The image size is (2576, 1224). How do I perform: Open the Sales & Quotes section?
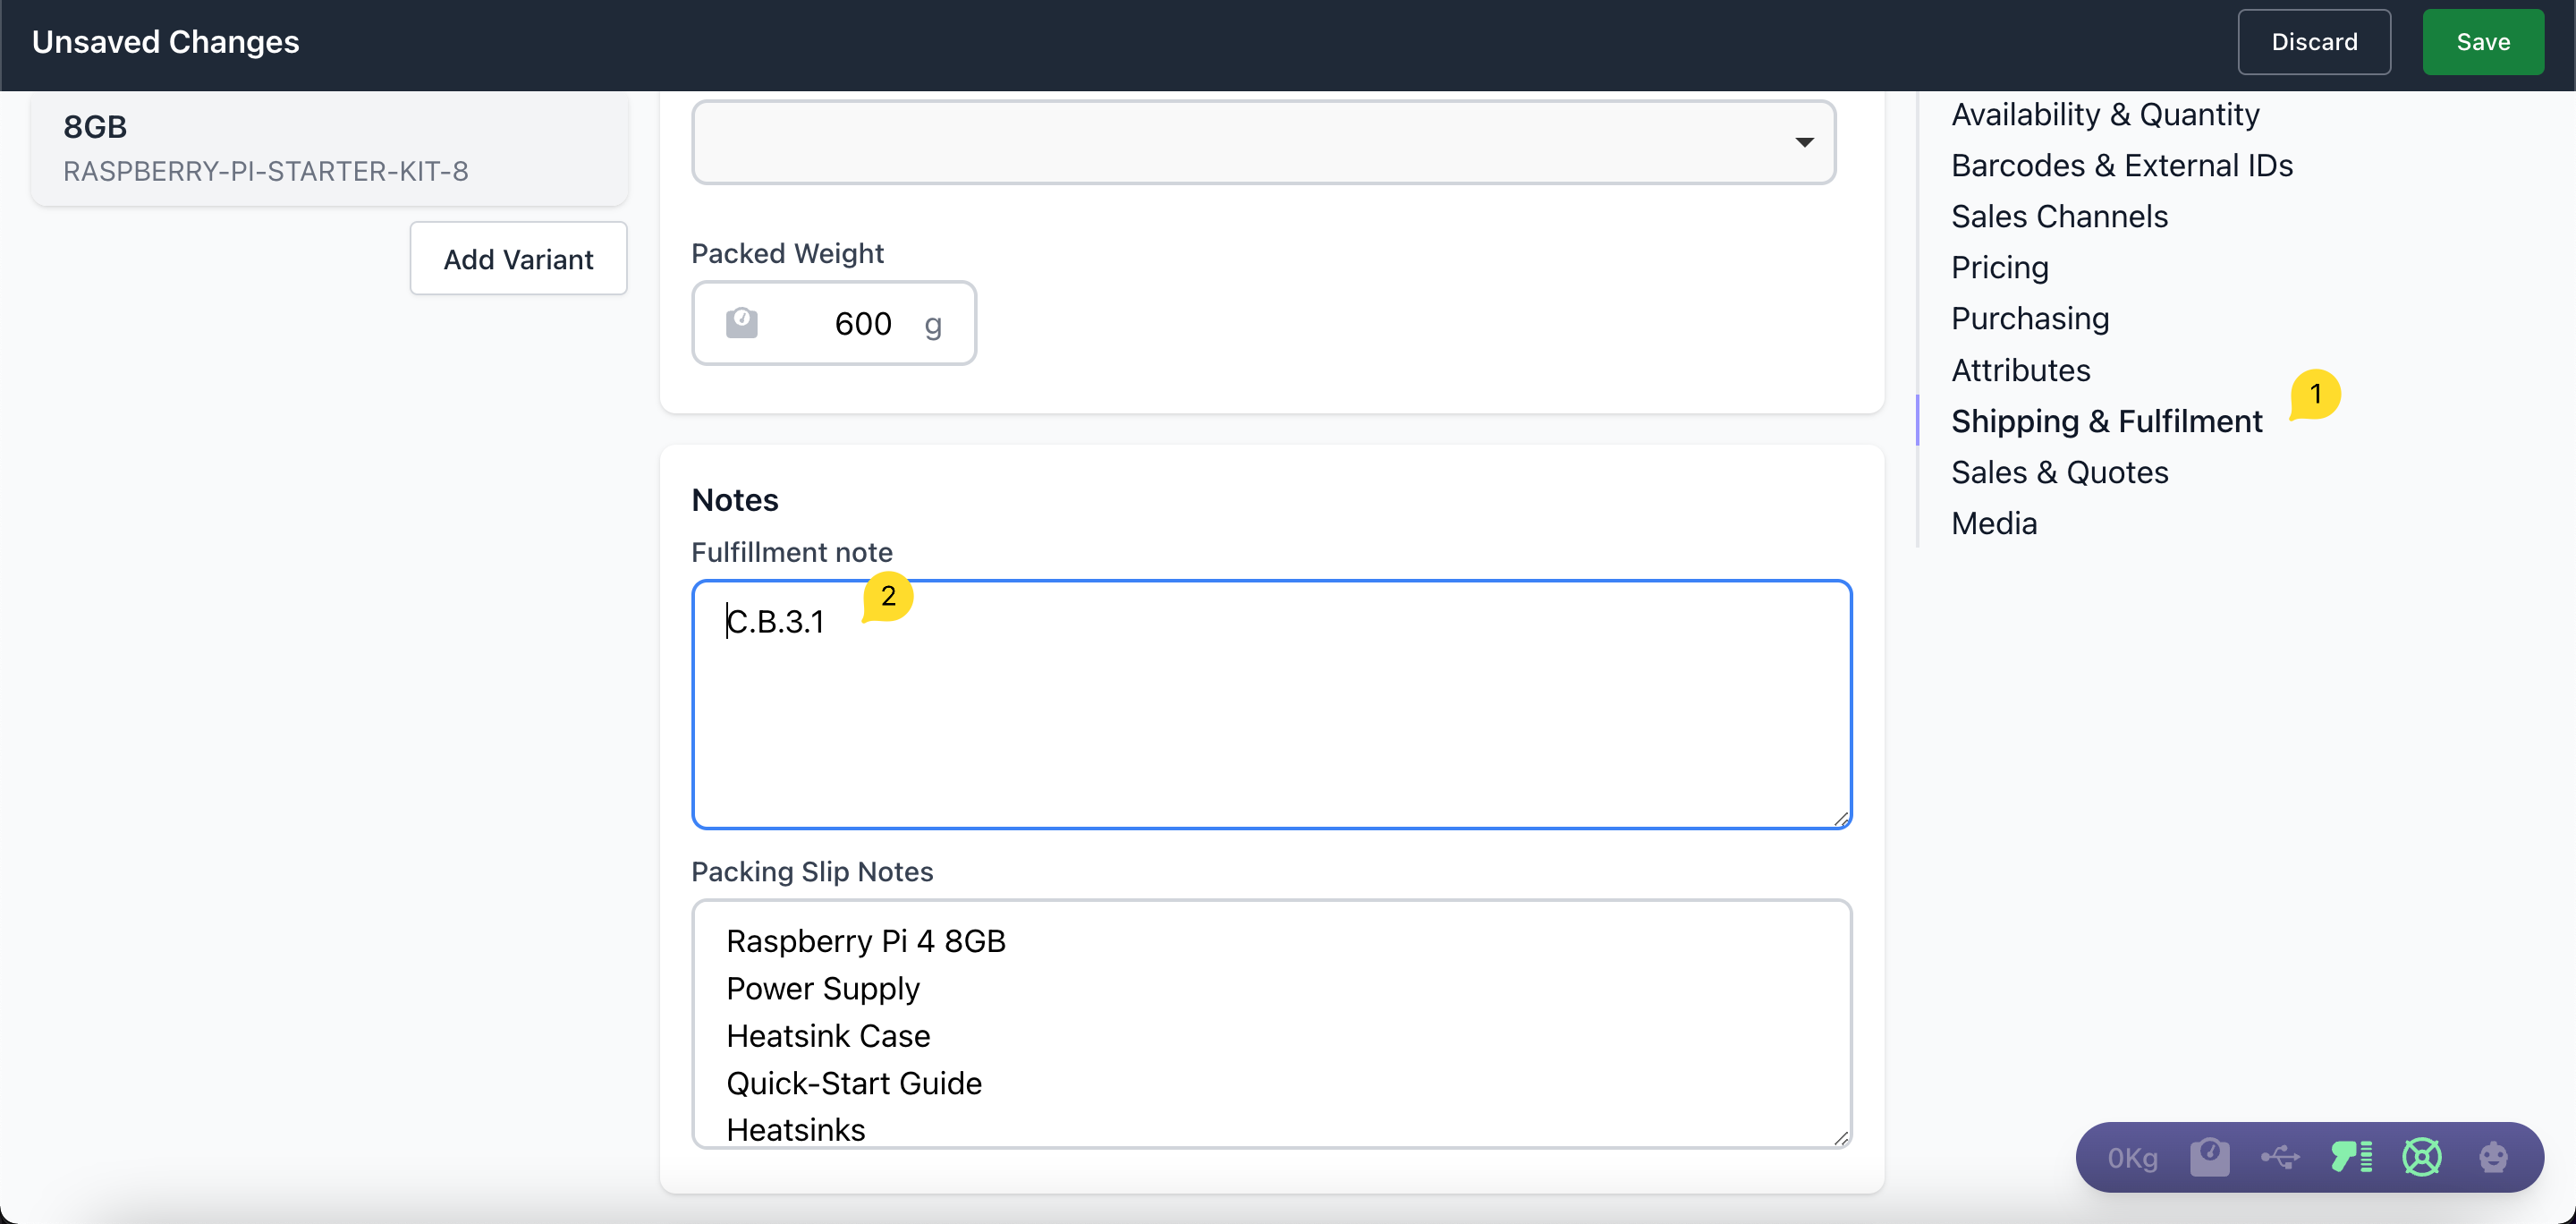pyautogui.click(x=2059, y=472)
